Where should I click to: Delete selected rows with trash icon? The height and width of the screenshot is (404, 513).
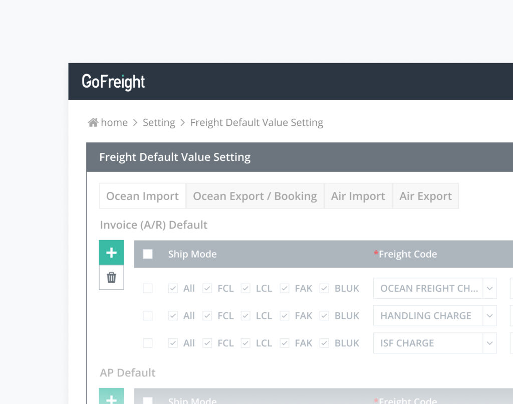[x=111, y=277]
